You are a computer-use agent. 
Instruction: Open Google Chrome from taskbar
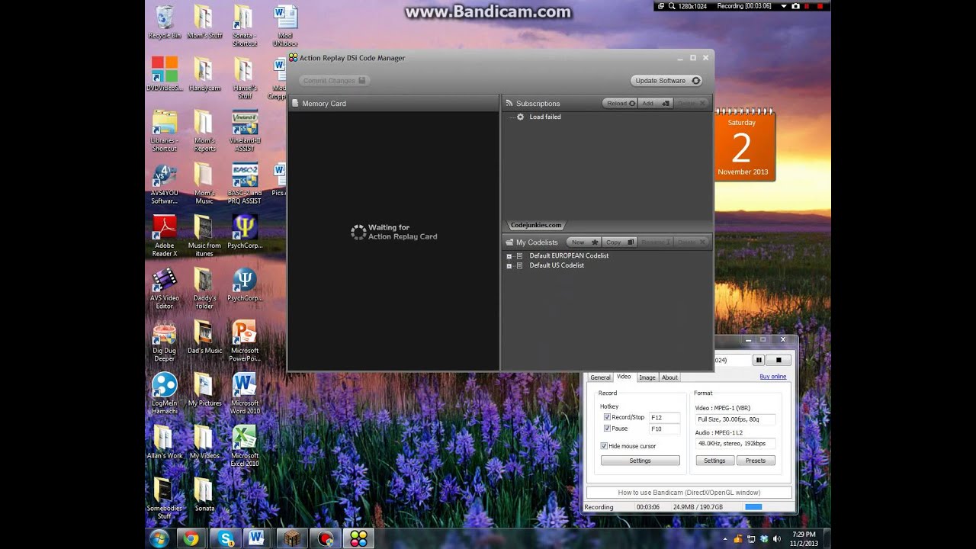point(191,539)
